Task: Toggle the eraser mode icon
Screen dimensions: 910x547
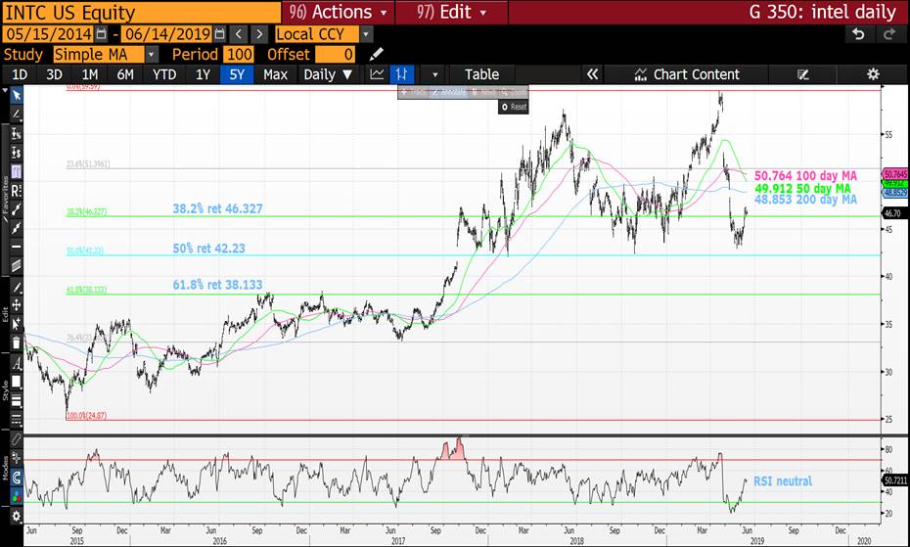Action: pyautogui.click(x=17, y=439)
